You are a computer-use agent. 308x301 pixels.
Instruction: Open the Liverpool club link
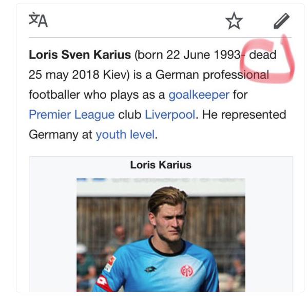click(x=170, y=115)
